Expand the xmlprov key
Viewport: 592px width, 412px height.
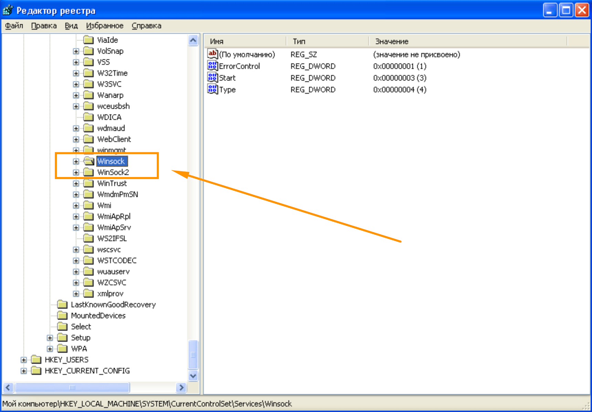pos(76,294)
